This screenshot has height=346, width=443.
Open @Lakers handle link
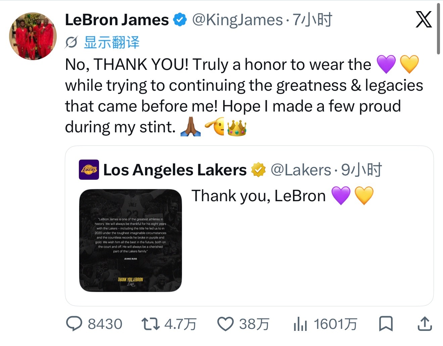(301, 170)
